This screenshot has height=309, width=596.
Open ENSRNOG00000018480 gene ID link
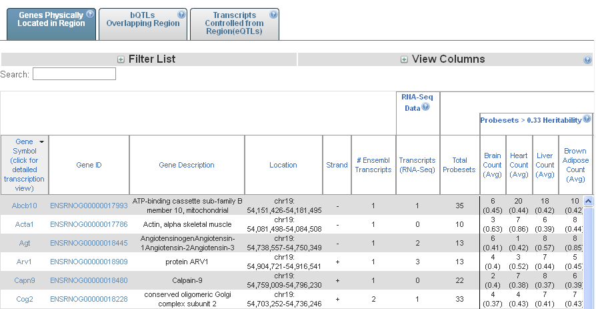click(89, 280)
